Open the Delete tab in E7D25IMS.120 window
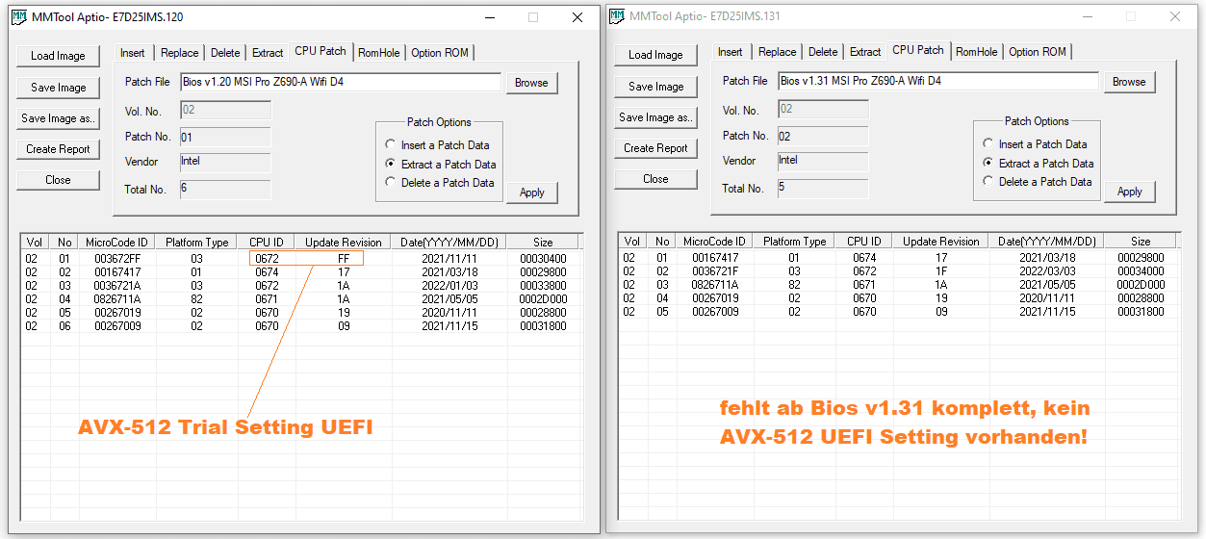 pos(225,53)
